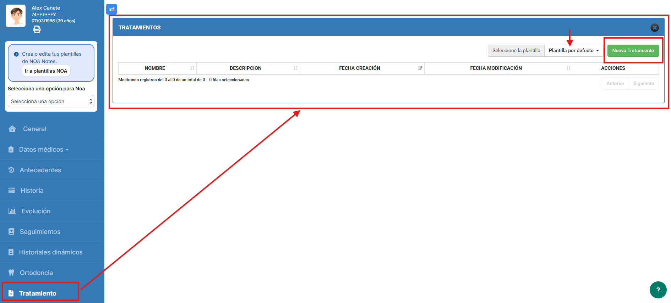Click the Nuevo Tratamiento button
The image size is (671, 303).
point(633,51)
